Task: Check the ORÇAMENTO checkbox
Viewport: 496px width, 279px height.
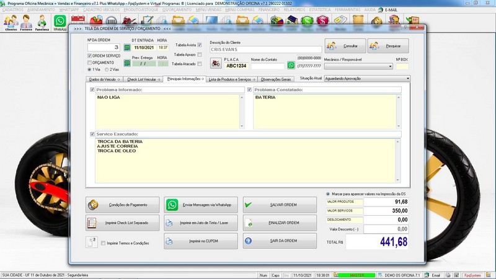Action: 89,63
